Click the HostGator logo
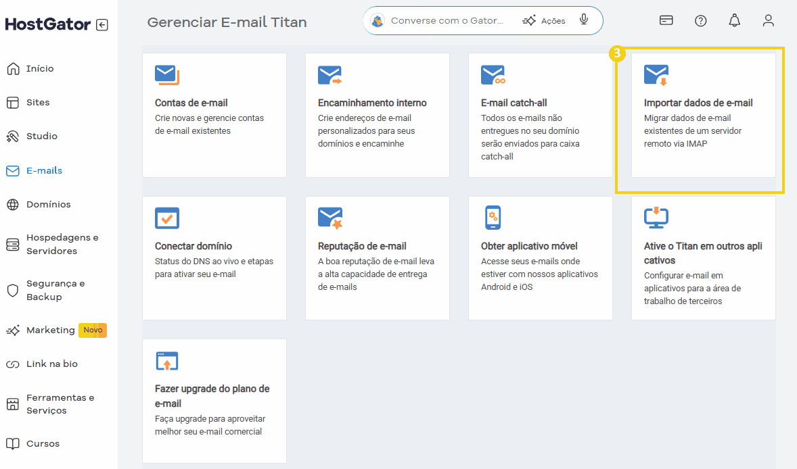Screen dimensions: 797x469 coord(48,24)
